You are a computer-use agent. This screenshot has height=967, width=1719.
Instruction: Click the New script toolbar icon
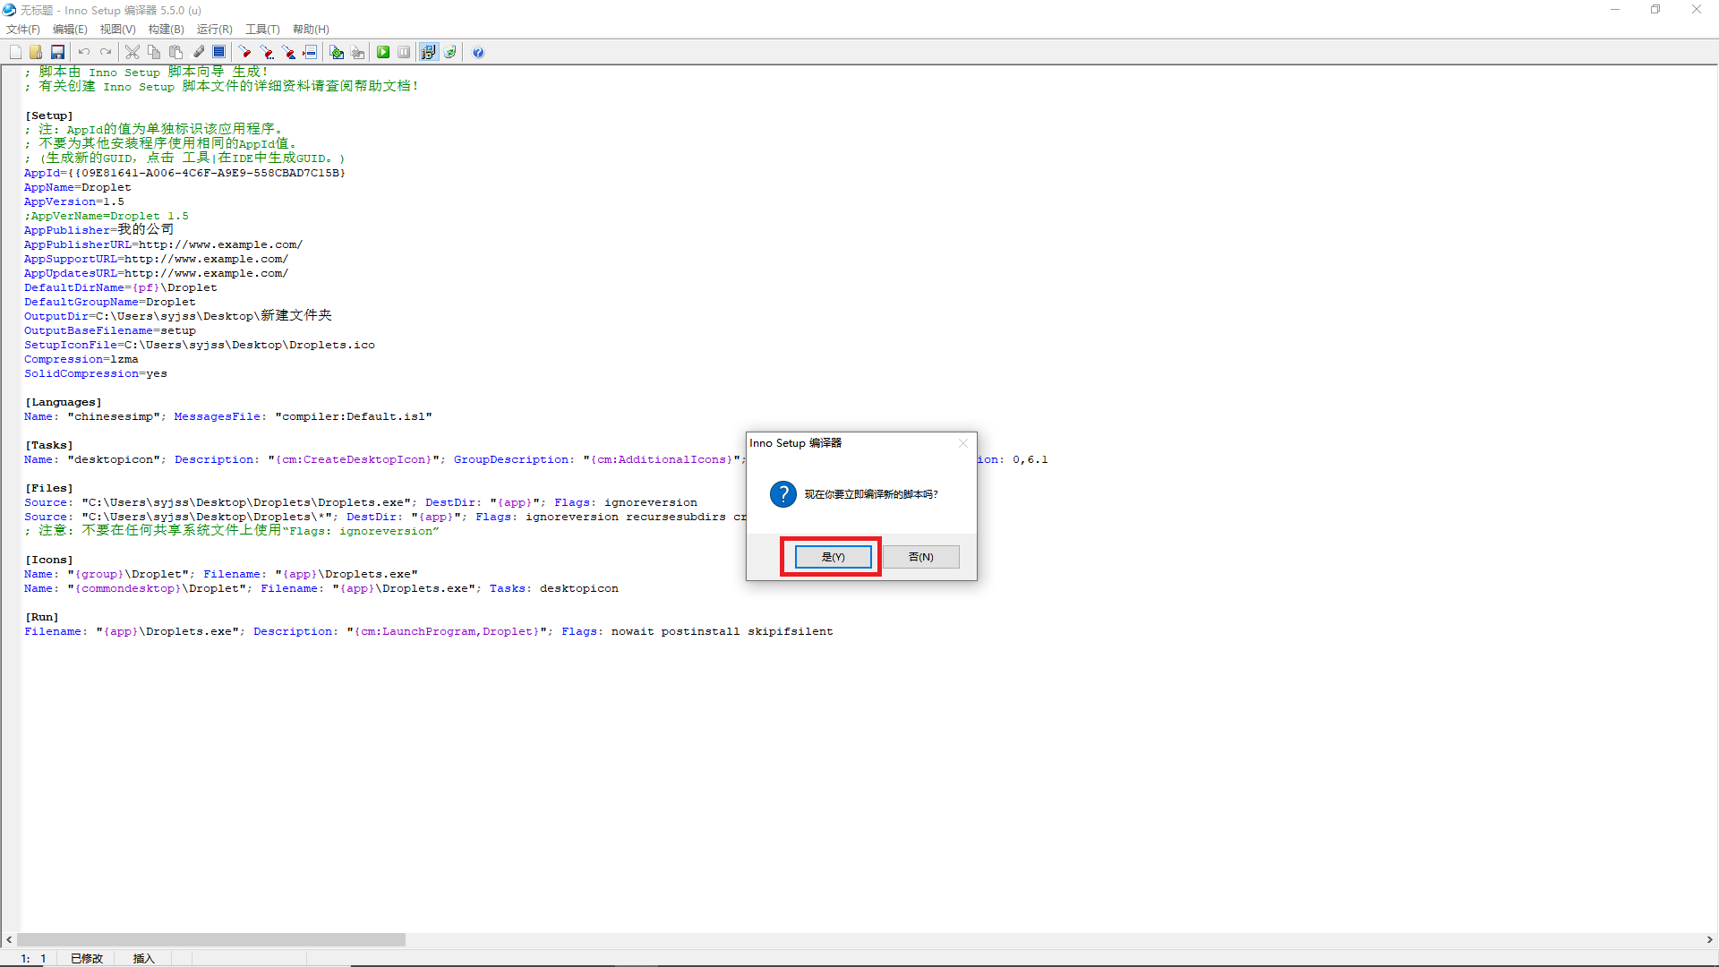tap(15, 52)
